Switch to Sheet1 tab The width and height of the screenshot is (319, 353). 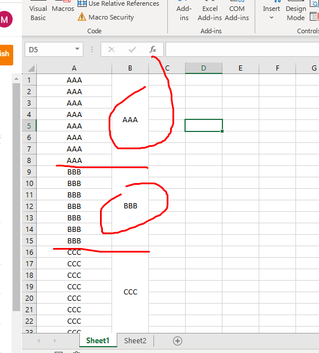98,340
